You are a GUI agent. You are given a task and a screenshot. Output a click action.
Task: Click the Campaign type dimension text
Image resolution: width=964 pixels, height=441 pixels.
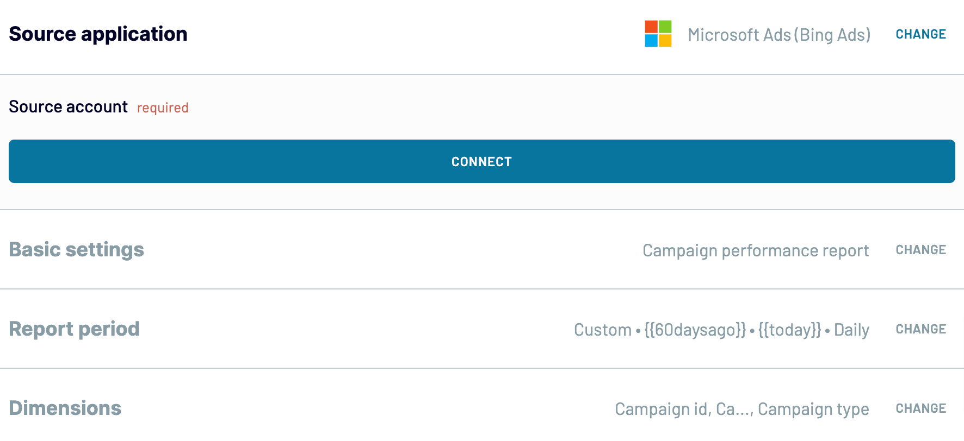point(813,409)
